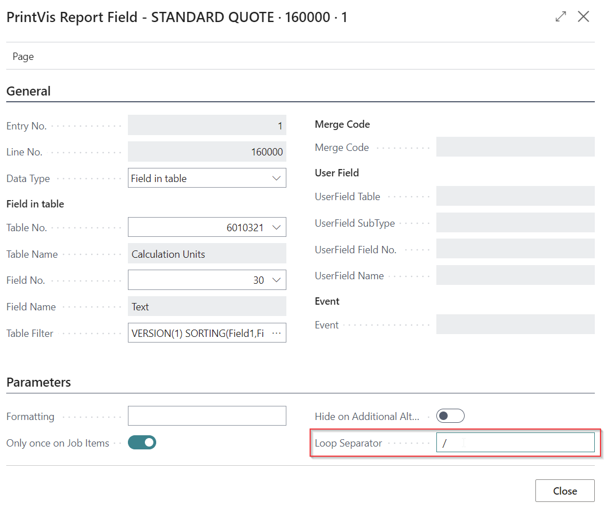This screenshot has width=605, height=511.
Task: Click into the Loop Separator field
Action: tap(515, 443)
